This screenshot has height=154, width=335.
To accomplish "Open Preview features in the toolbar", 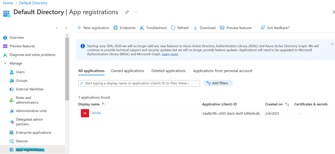I will [236, 28].
